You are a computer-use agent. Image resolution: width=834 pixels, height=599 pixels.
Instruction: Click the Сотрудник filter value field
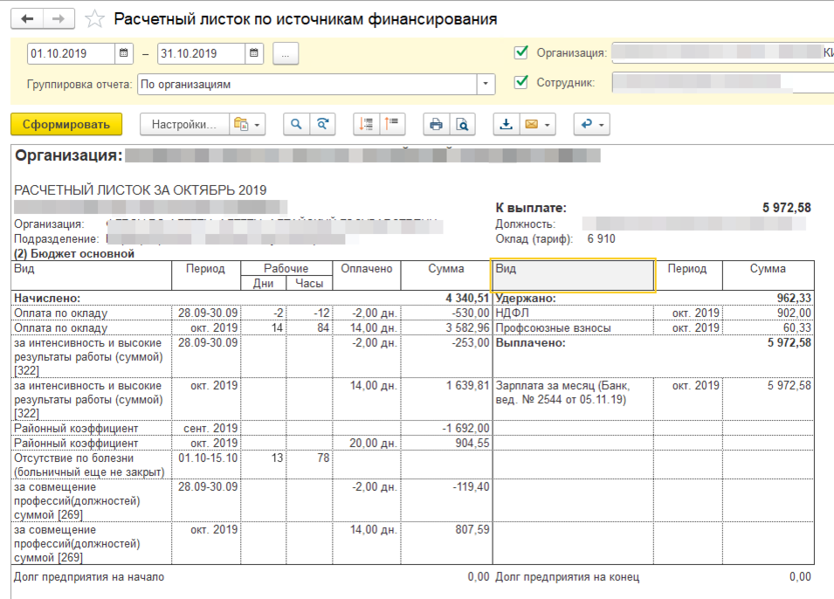(723, 82)
